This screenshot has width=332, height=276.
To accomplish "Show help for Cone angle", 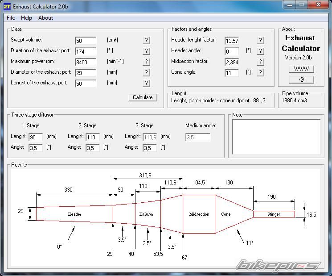I will [x=260, y=72].
